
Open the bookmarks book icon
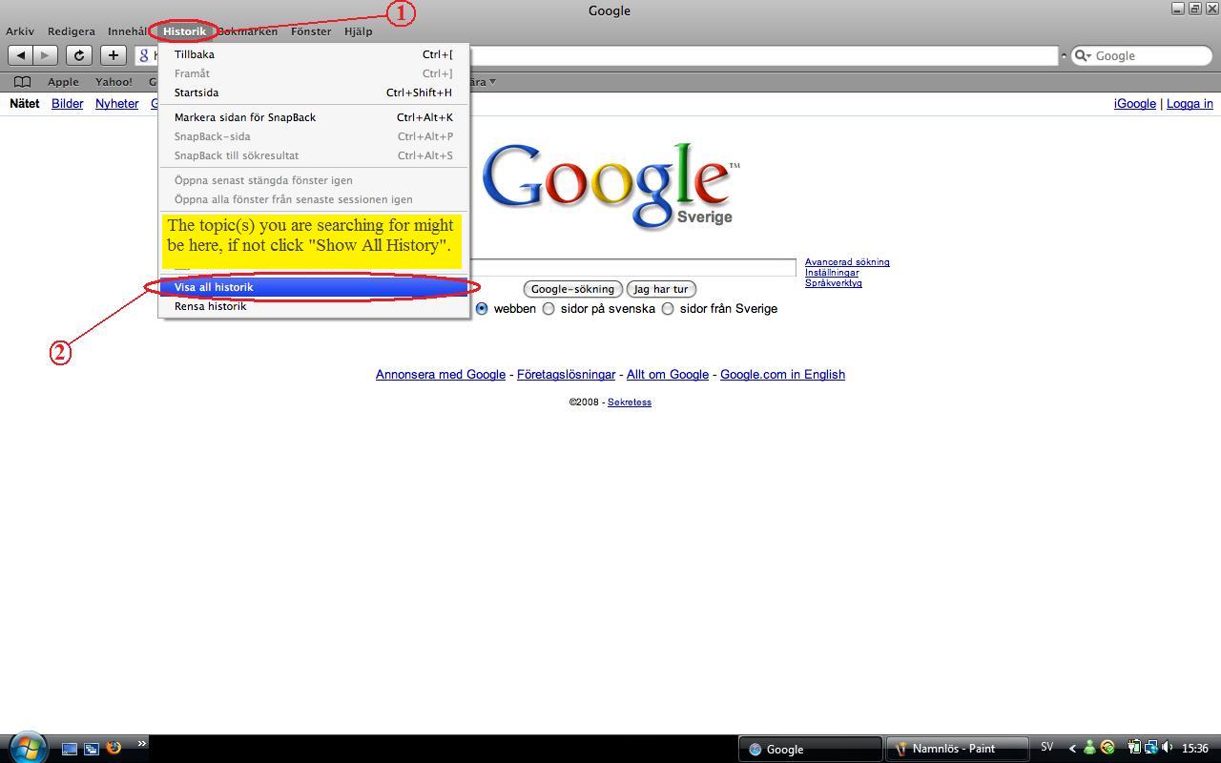click(22, 82)
